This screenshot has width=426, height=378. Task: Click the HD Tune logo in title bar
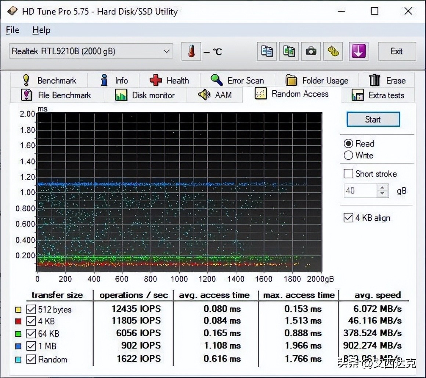12,11
